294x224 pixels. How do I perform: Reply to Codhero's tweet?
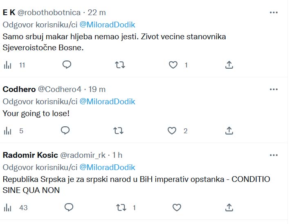65,130
